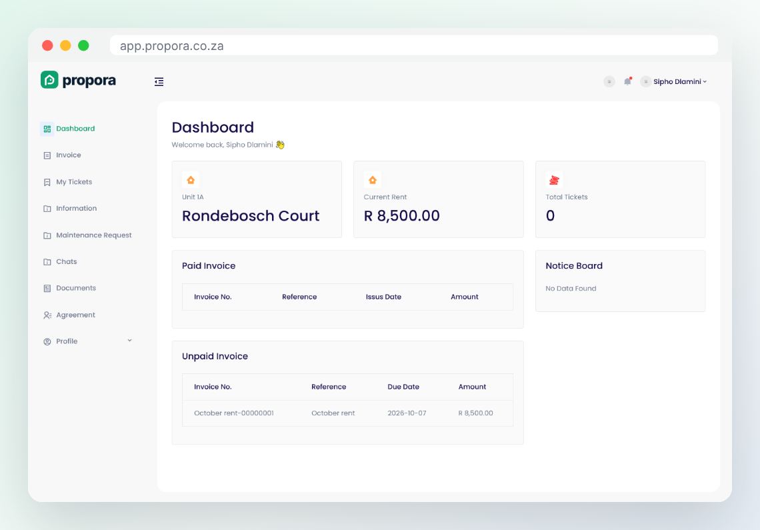Screen dimensions: 760x530
Task: Select the Unit 1A Rondebosch Court card
Action: point(257,199)
